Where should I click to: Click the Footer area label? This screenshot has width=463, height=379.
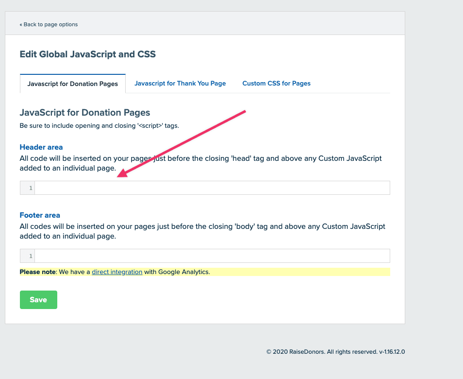coord(40,215)
